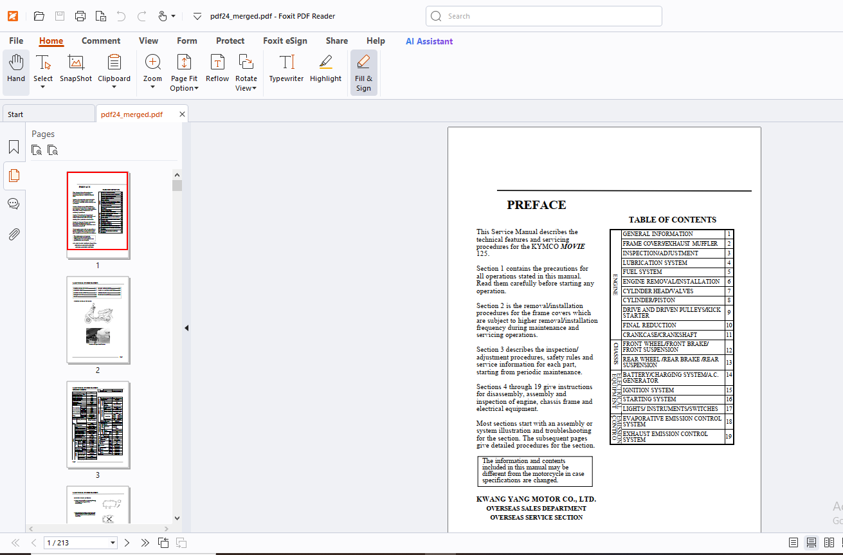Click 'FUEL SYSTEM' in the contents table

(642, 272)
